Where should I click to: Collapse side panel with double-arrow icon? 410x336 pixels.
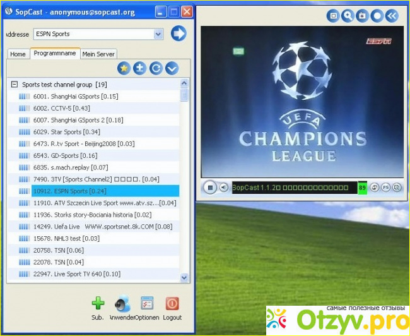click(x=392, y=16)
